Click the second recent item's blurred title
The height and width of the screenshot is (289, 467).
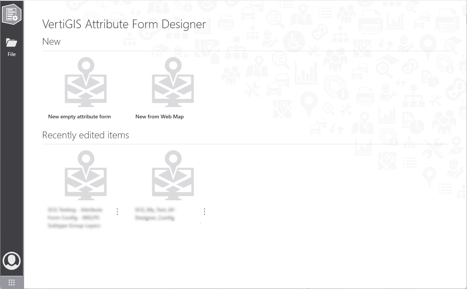pos(156,214)
